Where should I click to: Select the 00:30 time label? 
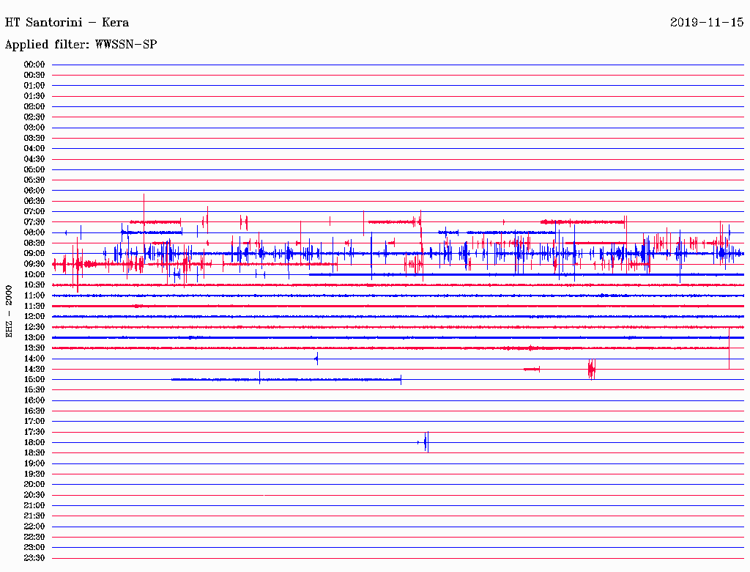click(x=34, y=76)
